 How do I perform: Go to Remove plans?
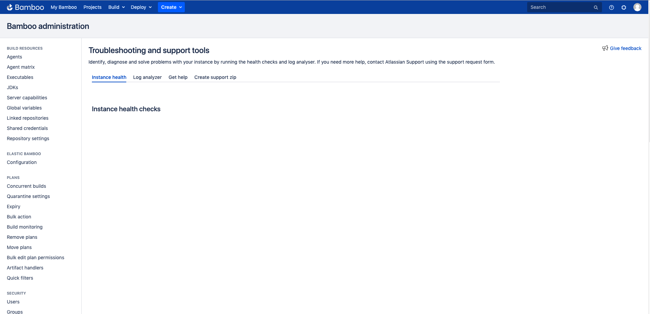[22, 237]
